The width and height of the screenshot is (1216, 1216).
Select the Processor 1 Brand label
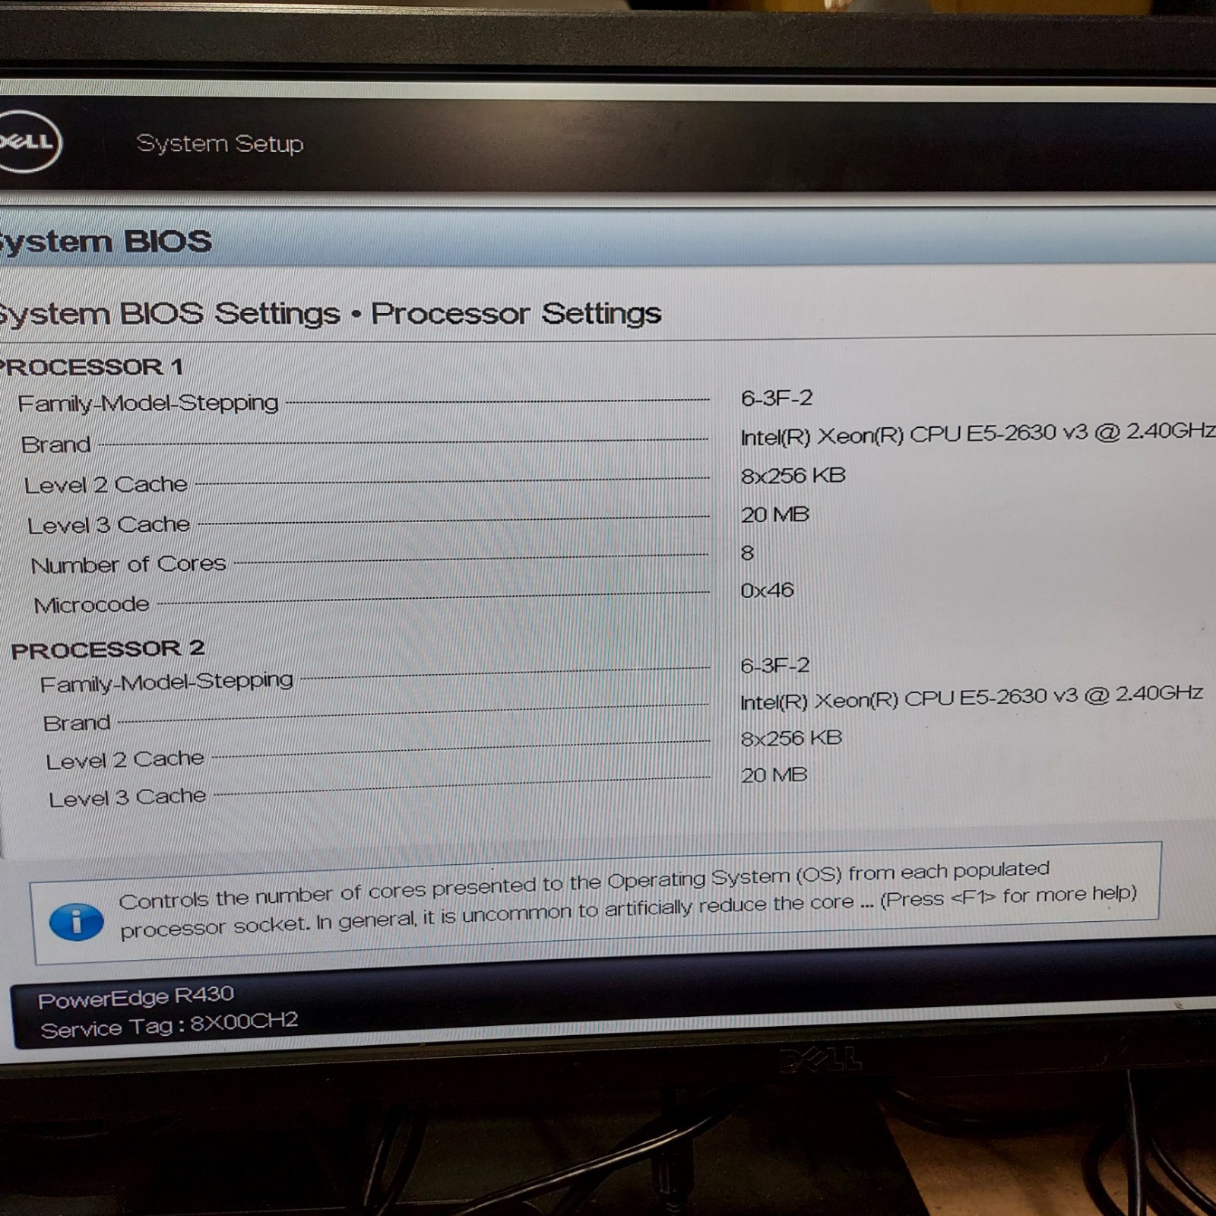pos(56,445)
